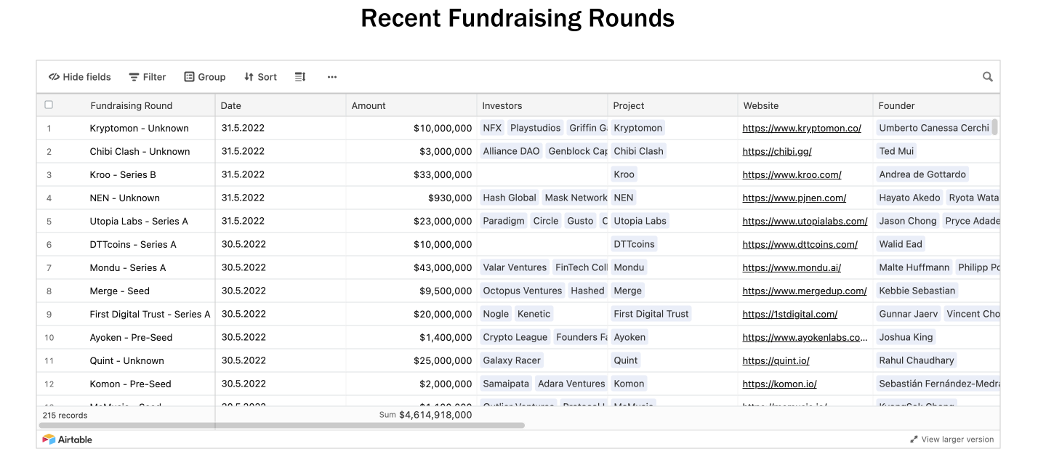The height and width of the screenshot is (457, 1038).
Task: Click the Airtable logo
Action: click(68, 440)
